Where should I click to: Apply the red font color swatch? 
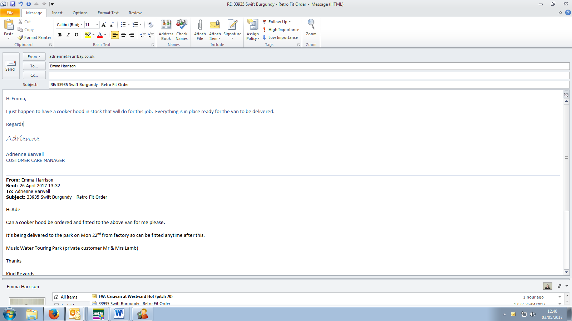click(100, 35)
